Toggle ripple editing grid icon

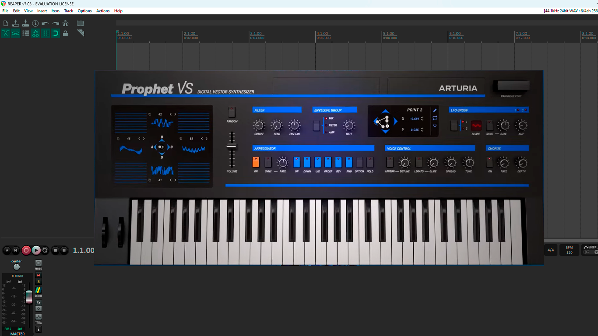point(25,33)
